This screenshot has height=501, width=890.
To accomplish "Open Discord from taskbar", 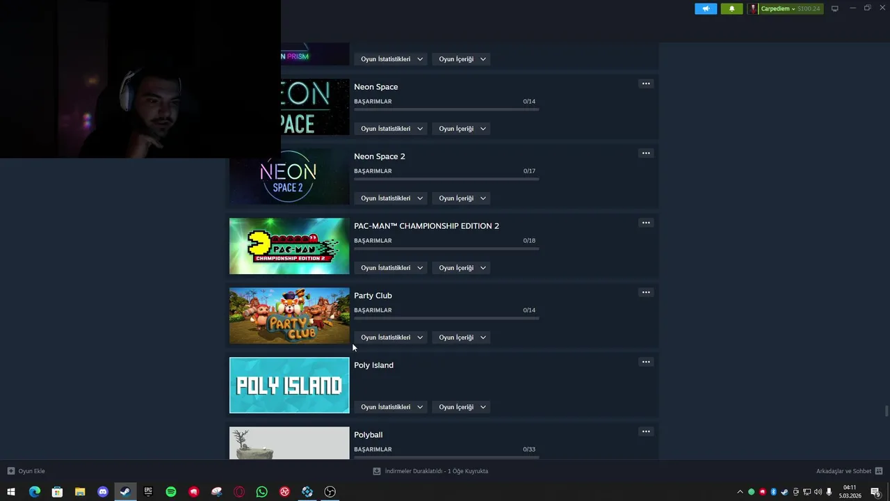I will (x=103, y=492).
